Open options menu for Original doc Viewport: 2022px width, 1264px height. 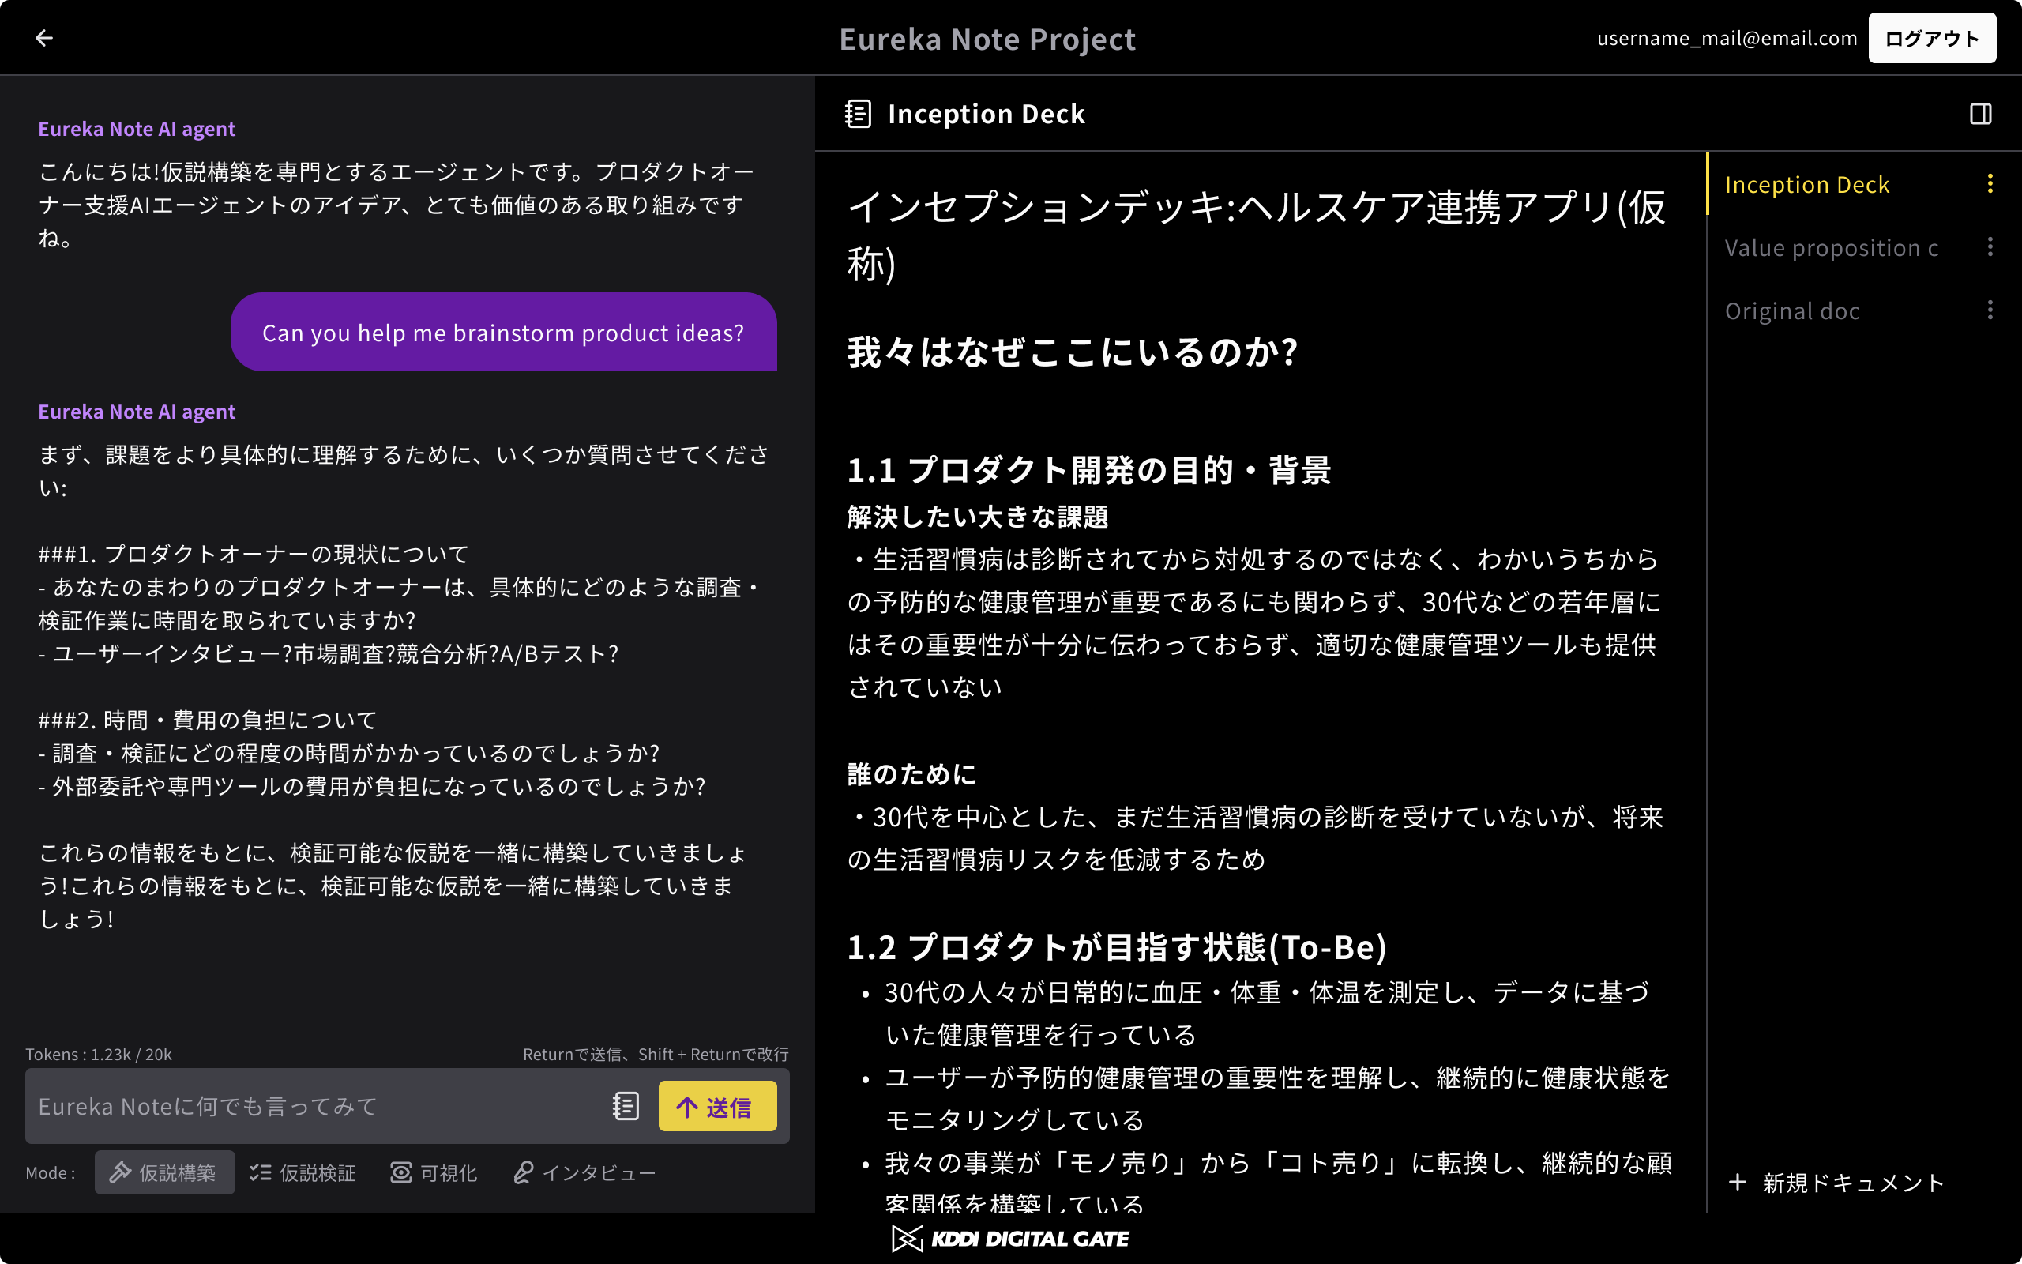[1990, 310]
